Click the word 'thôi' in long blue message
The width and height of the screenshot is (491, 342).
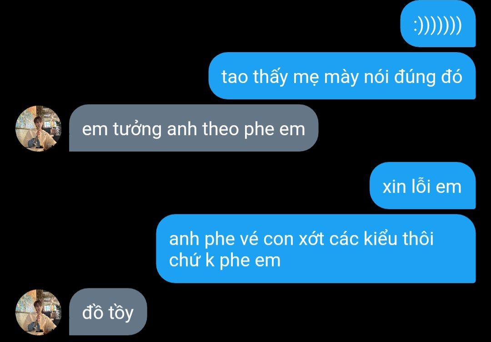(418, 239)
